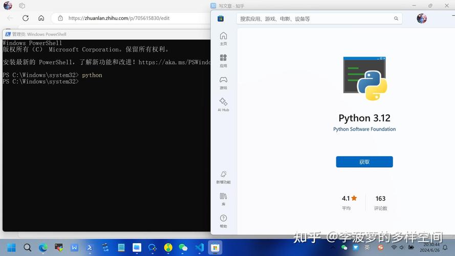455x256 pixels.
Task: Open the Store user profile avatar
Action: point(421,18)
